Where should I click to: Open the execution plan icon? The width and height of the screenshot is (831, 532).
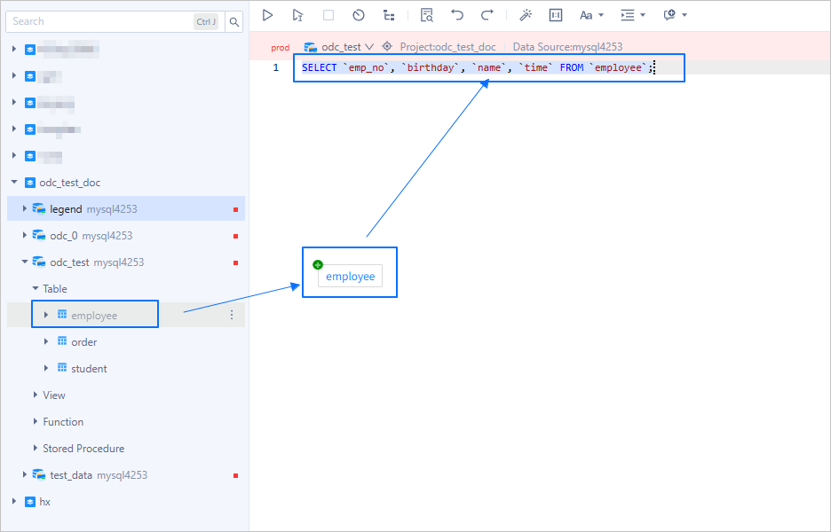(x=388, y=14)
